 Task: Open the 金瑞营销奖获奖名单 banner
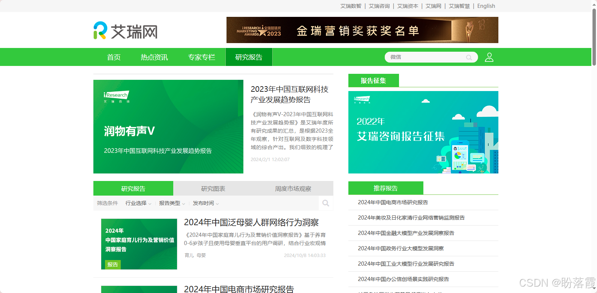tap(362, 30)
